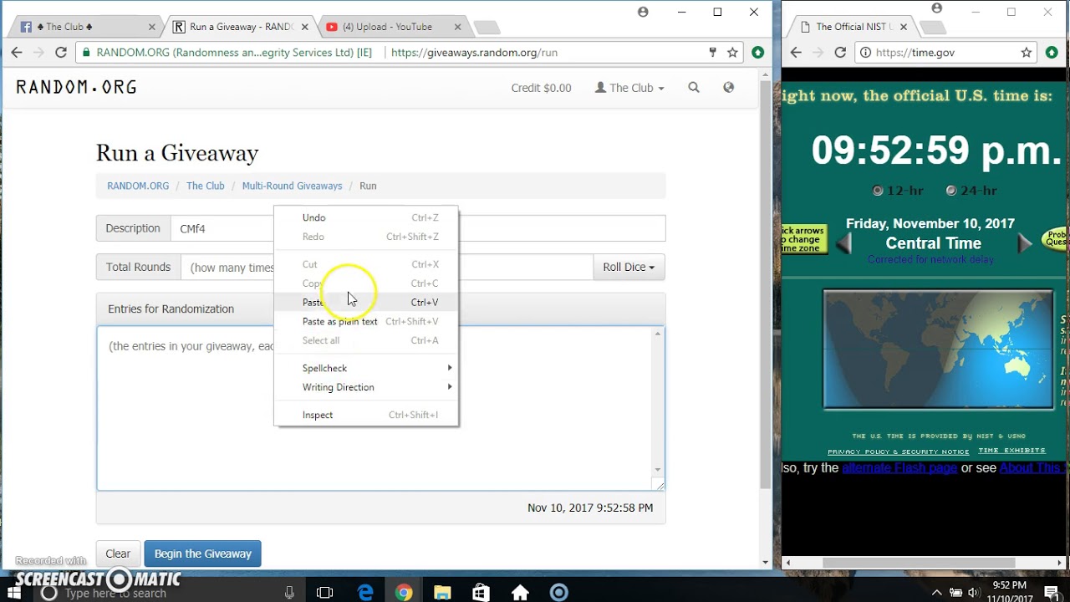Click the right time zone arrow on time.gov
The width and height of the screenshot is (1070, 602).
point(1025,243)
